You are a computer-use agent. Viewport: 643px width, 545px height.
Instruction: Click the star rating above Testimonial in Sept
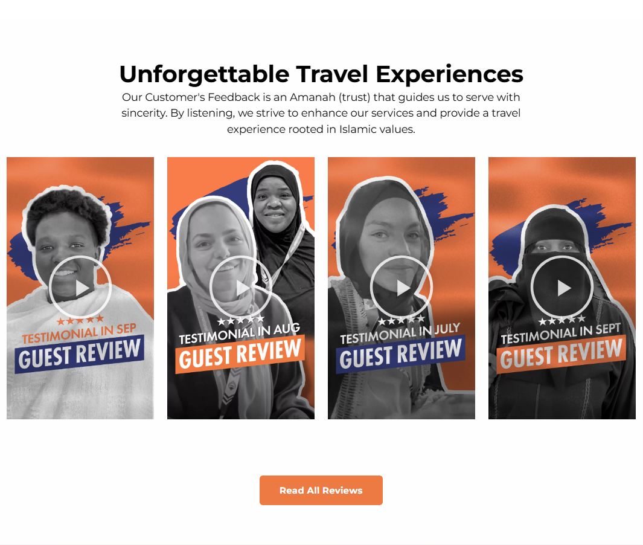pos(562,320)
